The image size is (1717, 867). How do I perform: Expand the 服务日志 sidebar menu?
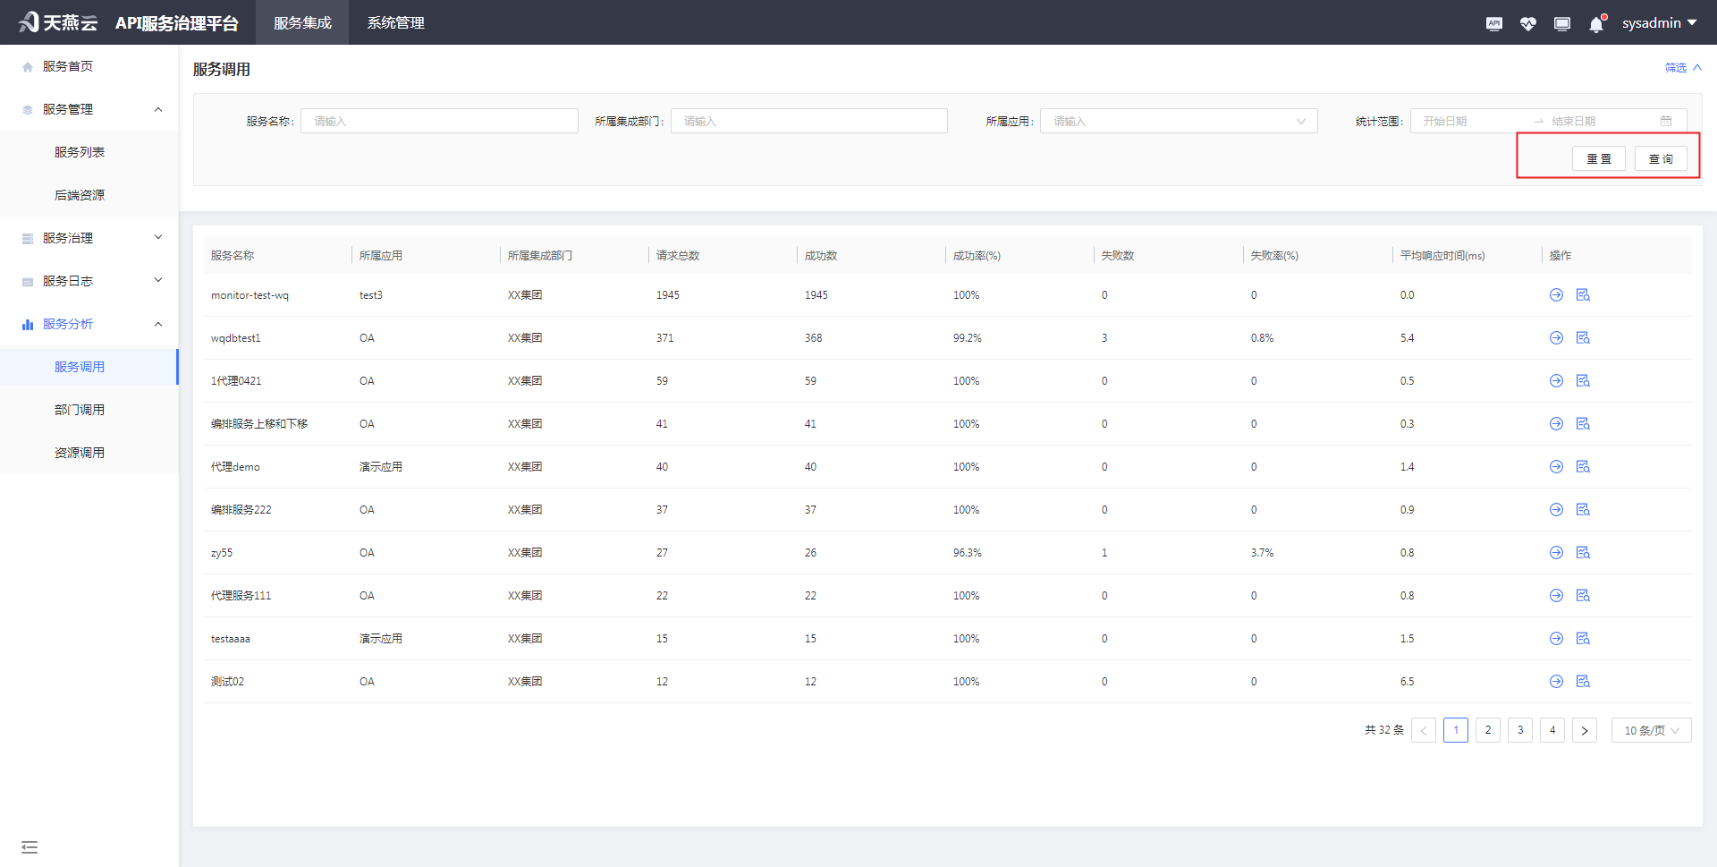(x=89, y=281)
